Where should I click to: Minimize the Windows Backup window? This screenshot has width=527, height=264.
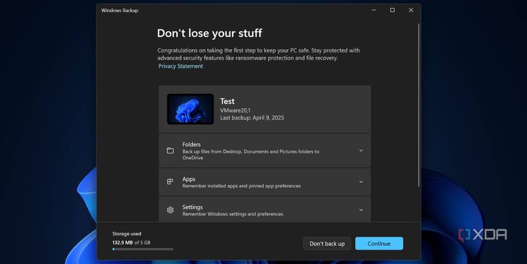coord(374,10)
